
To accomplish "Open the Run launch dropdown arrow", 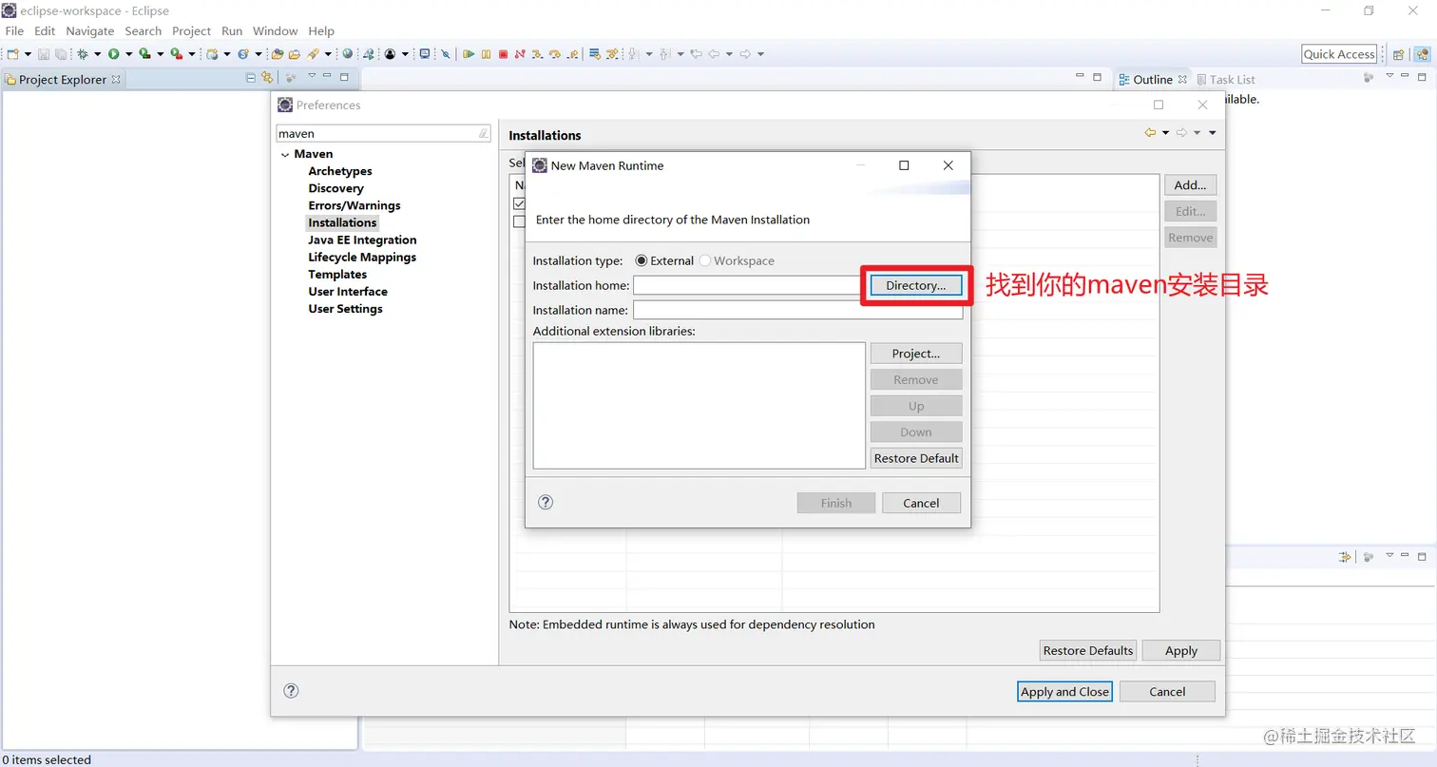I will pyautogui.click(x=128, y=54).
